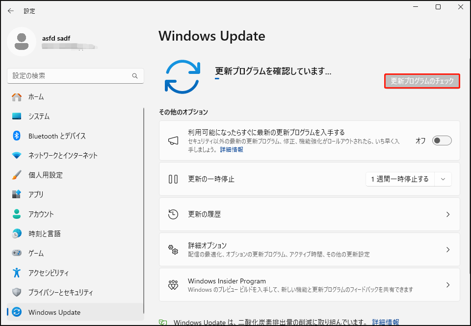Image resolution: width=471 pixels, height=326 pixels.
Task: Select ネットワークとインターネット
Action: 75,156
